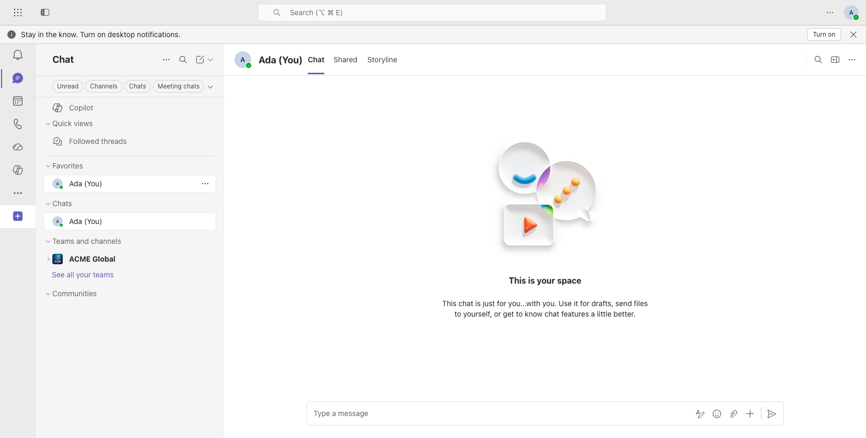This screenshot has width=866, height=438.
Task: Turn on desktop notifications
Action: [824, 35]
